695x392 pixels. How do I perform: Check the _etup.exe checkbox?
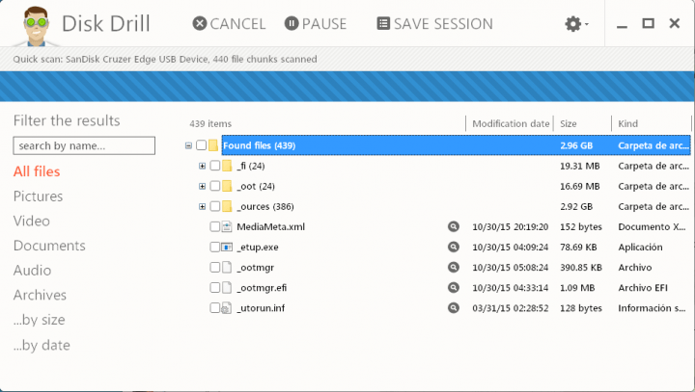[x=215, y=247]
